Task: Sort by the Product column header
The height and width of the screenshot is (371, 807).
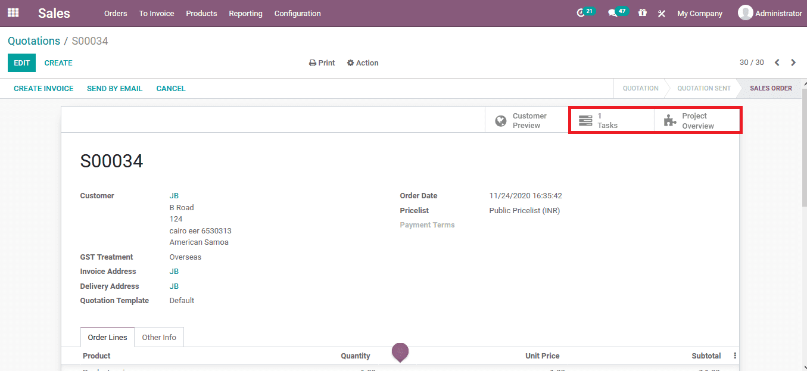Action: [96, 356]
